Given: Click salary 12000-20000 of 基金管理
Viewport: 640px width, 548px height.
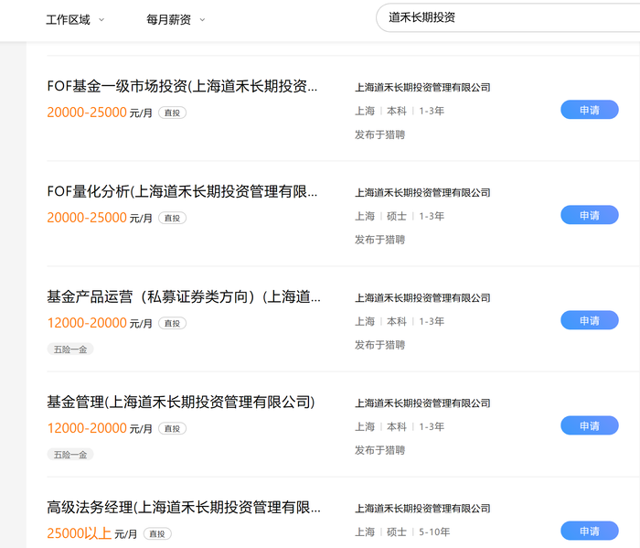Looking at the screenshot, I should (87, 428).
